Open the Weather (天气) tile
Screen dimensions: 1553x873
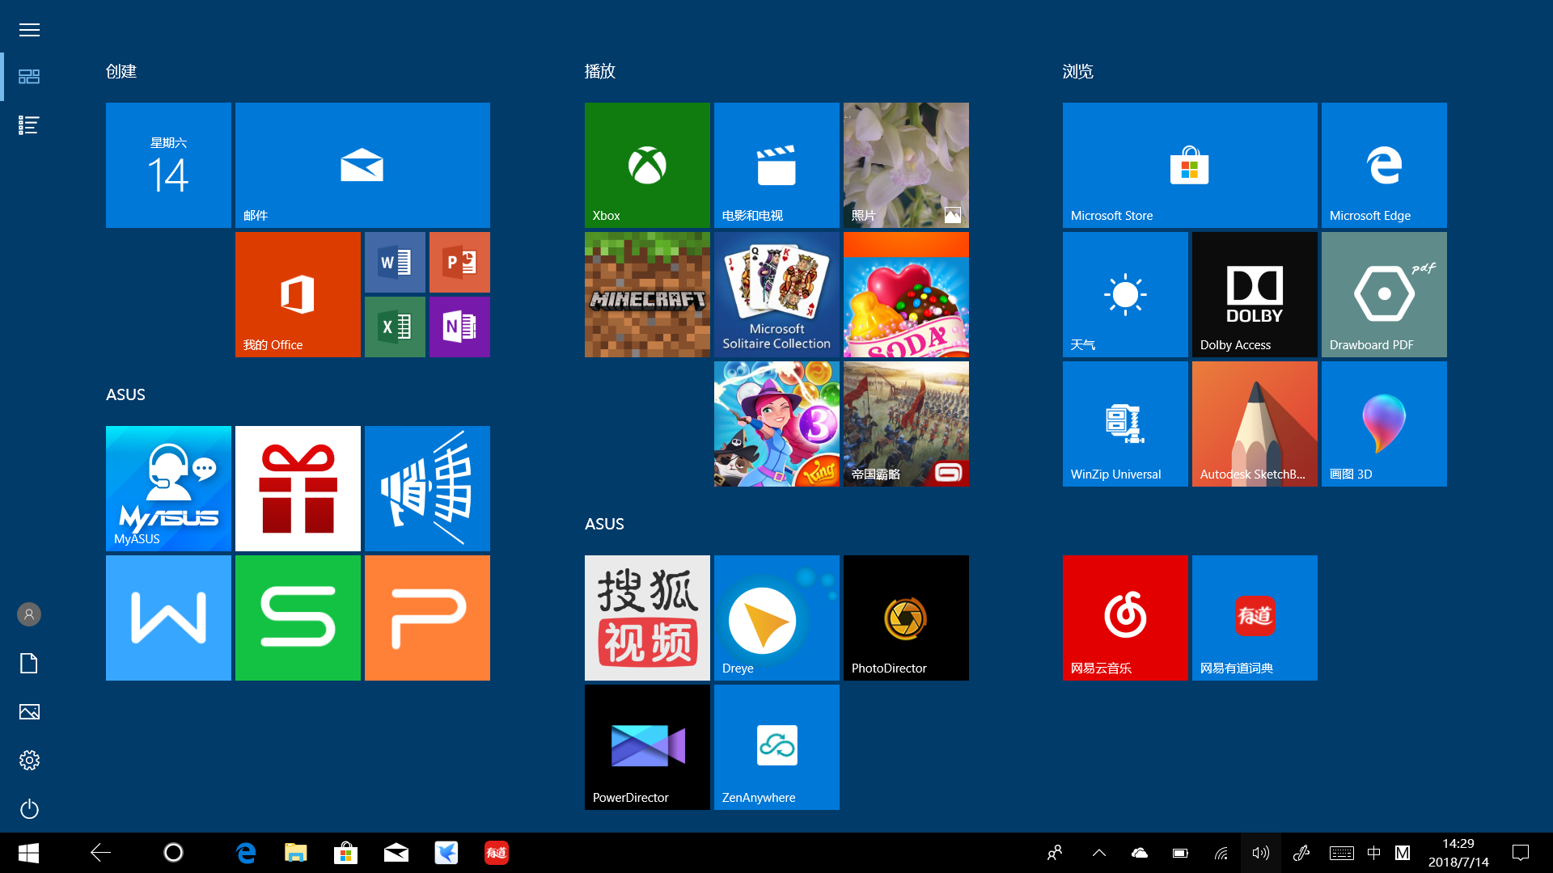coord(1125,294)
